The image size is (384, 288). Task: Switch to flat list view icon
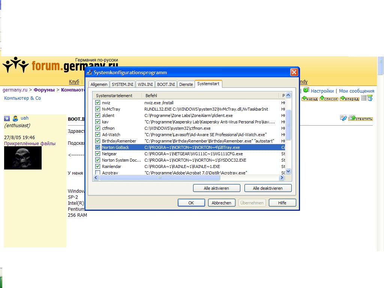pos(364,98)
